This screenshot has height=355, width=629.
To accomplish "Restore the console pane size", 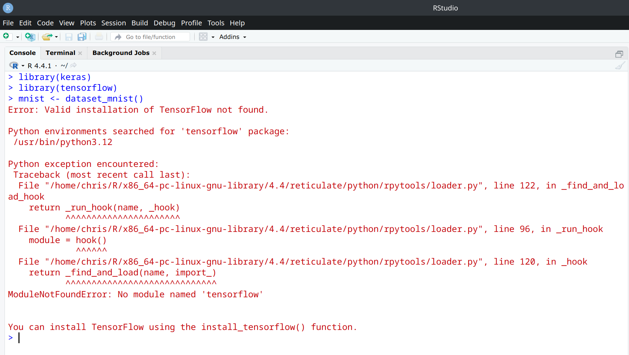I will [619, 54].
